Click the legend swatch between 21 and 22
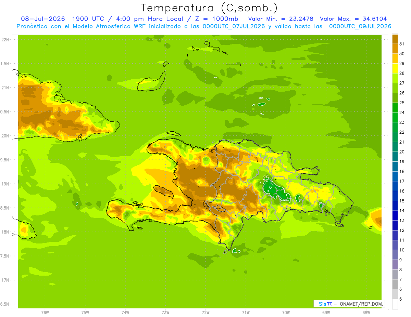This screenshot has height=317, width=411. tap(395, 137)
